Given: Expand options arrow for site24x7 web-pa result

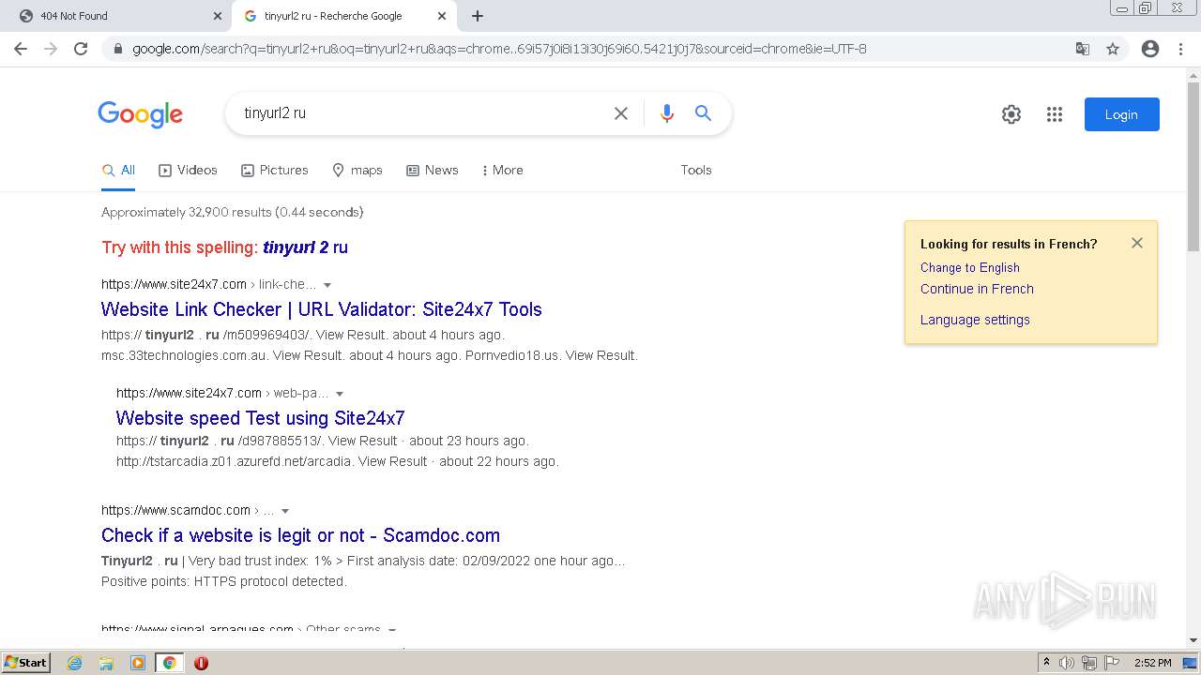Looking at the screenshot, I should 340,394.
